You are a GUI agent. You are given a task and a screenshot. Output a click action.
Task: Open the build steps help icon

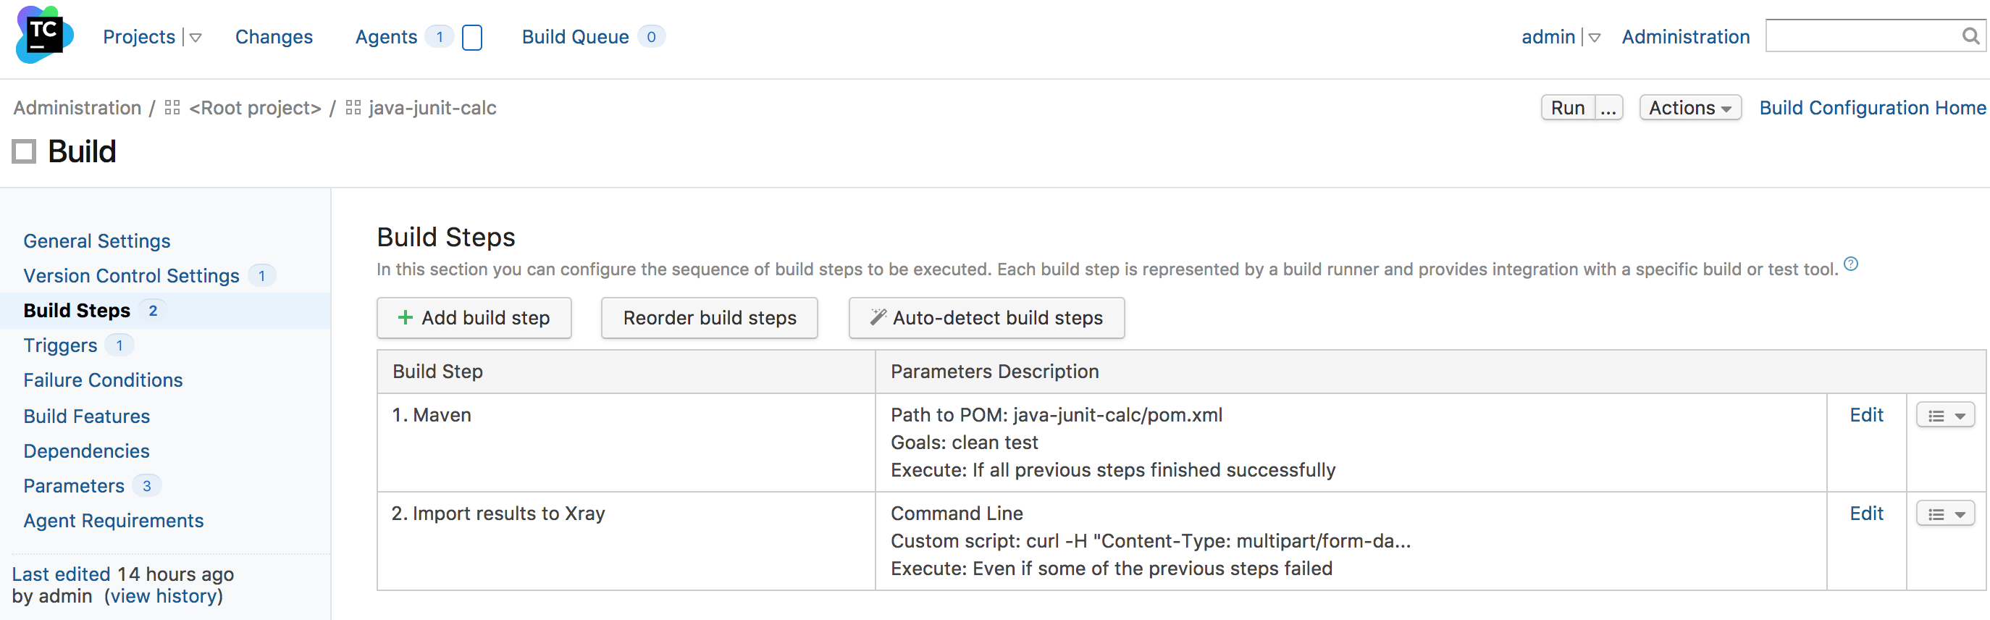[x=1851, y=264]
